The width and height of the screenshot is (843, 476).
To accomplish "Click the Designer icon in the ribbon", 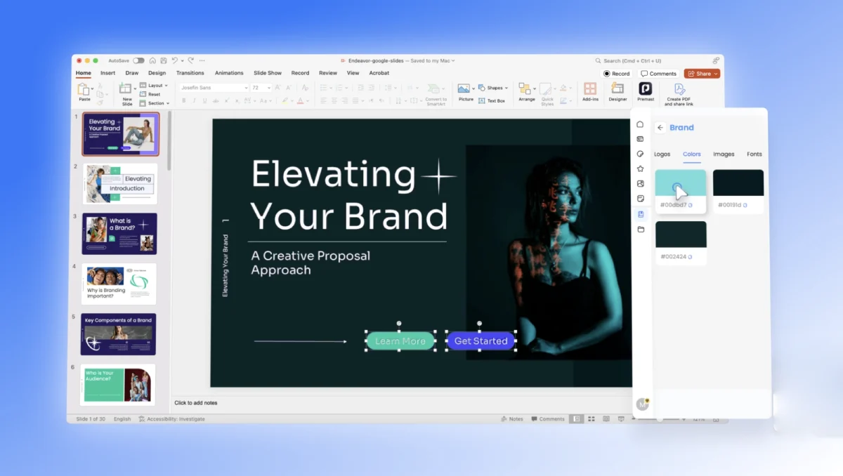I will (x=617, y=89).
